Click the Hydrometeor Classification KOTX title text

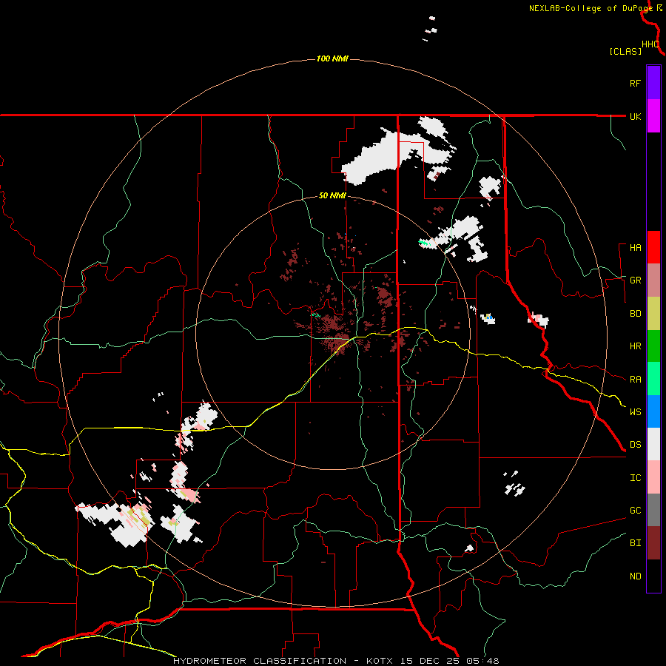click(336, 661)
